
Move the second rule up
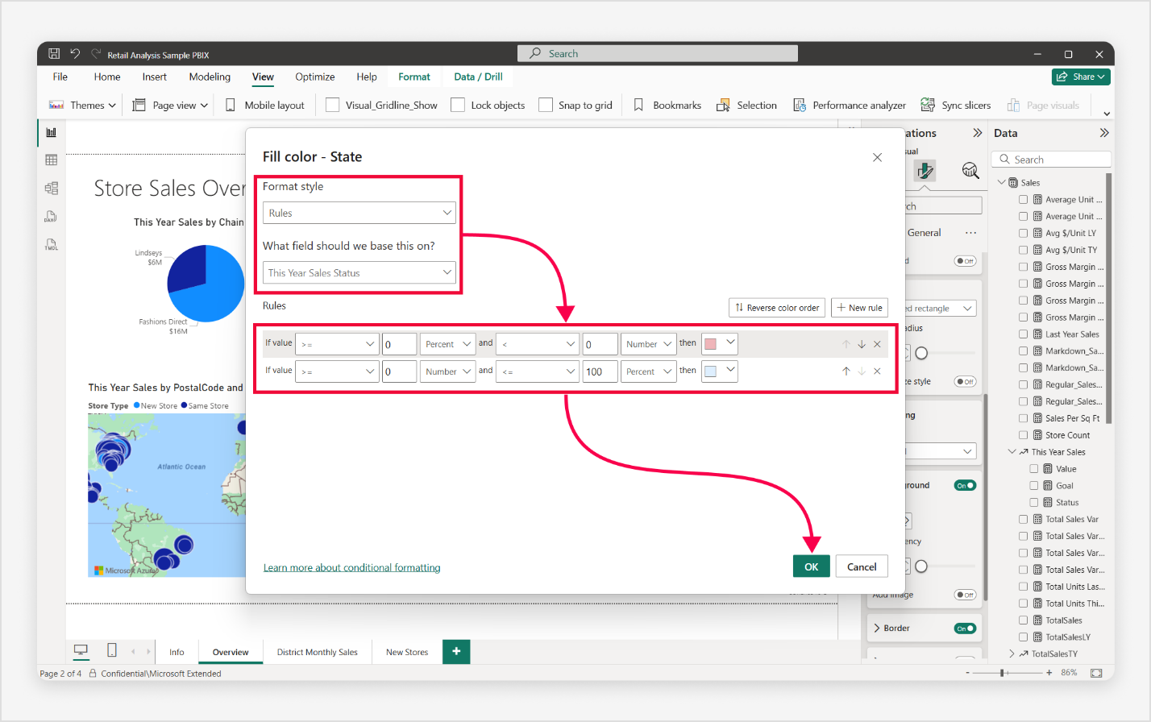pos(846,371)
